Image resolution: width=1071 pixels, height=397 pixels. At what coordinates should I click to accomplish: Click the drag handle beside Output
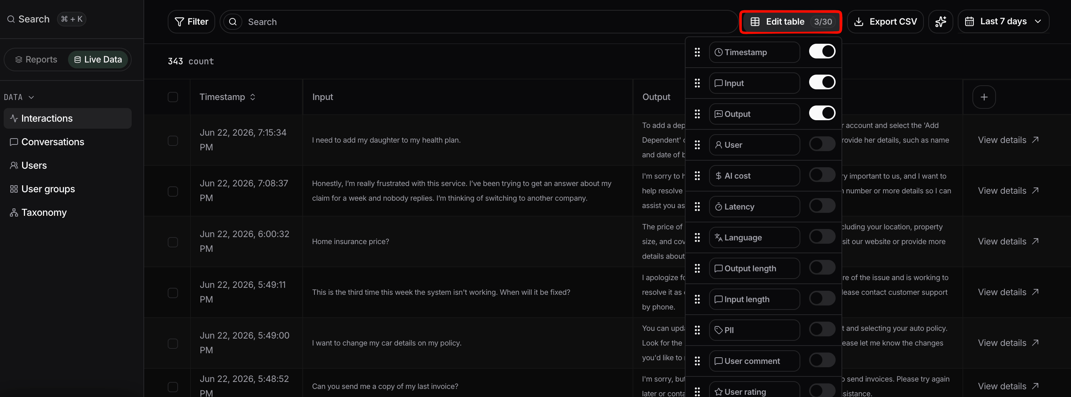tap(697, 114)
